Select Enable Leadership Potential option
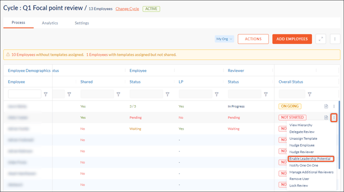Screen dimensions: 344x192 310,159
